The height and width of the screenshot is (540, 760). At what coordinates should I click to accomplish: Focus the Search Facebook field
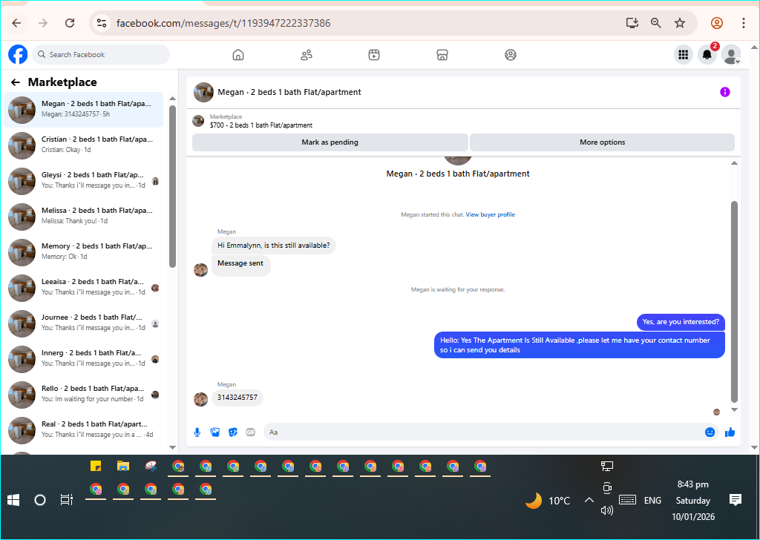[101, 54]
